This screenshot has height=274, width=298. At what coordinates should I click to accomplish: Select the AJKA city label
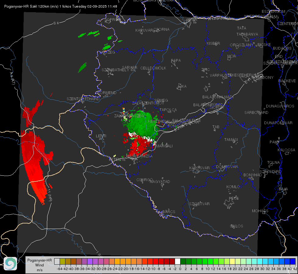182,86
